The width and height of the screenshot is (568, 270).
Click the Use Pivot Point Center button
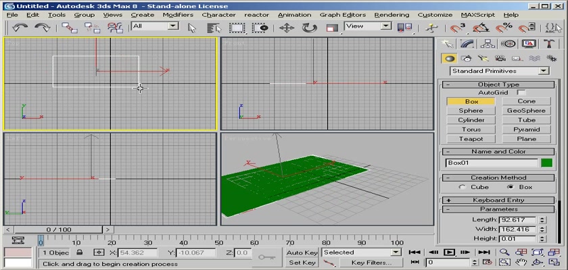(x=404, y=28)
